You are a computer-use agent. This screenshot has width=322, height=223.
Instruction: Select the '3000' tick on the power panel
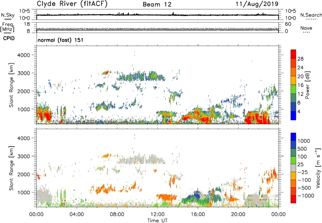pyautogui.click(x=23, y=73)
